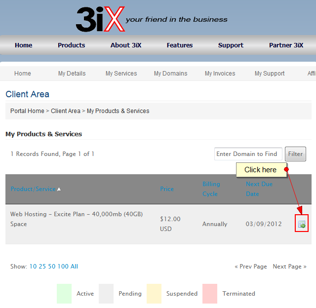
Task: Click the view details icon in service row
Action: pos(302,224)
